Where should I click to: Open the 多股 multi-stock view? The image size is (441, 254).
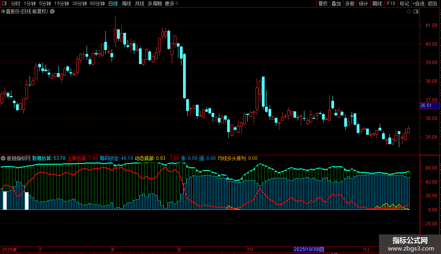pos(350,4)
